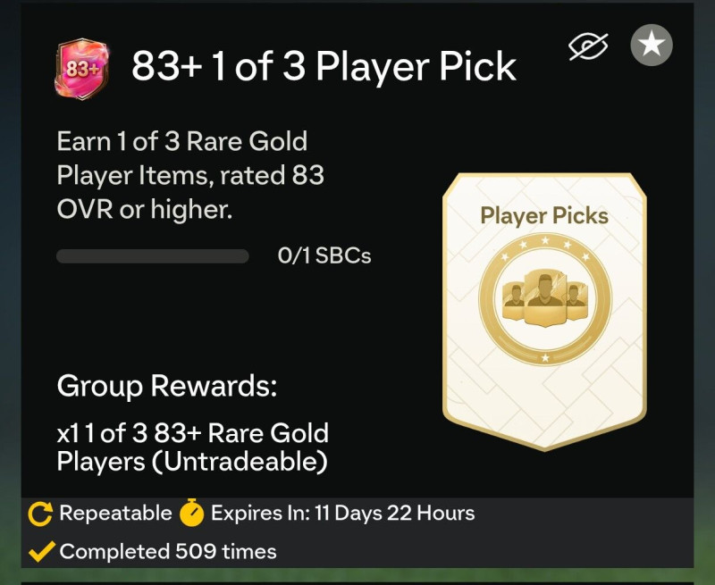Click the yellow stopwatch expiry icon
This screenshot has width=715, height=585.
pyautogui.click(x=191, y=513)
